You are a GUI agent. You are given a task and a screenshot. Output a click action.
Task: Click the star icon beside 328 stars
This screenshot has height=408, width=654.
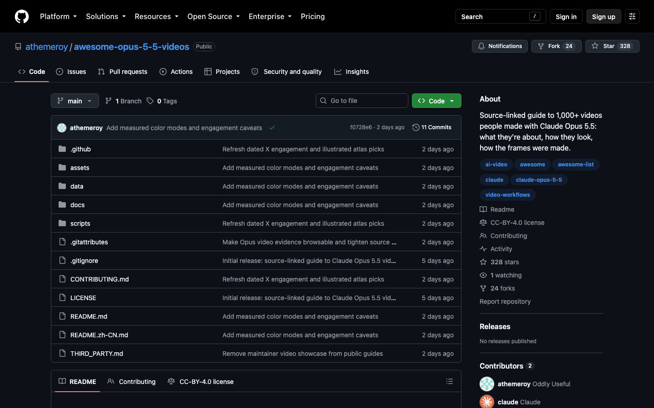[x=483, y=262]
